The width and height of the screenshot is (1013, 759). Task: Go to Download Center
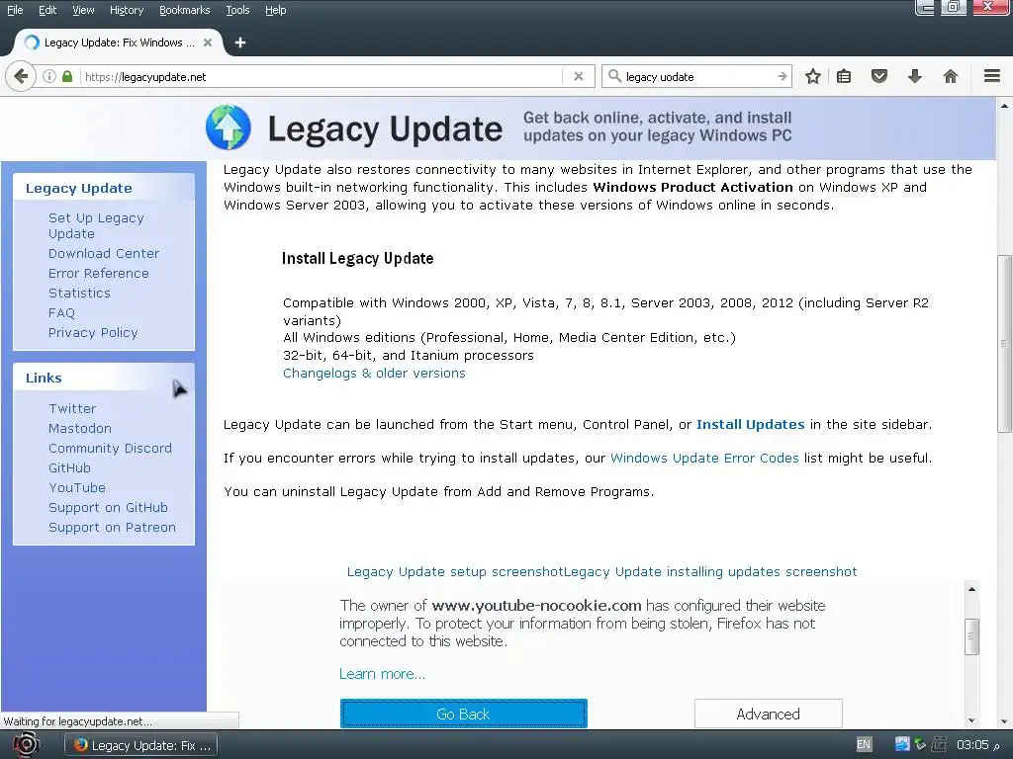click(x=103, y=254)
